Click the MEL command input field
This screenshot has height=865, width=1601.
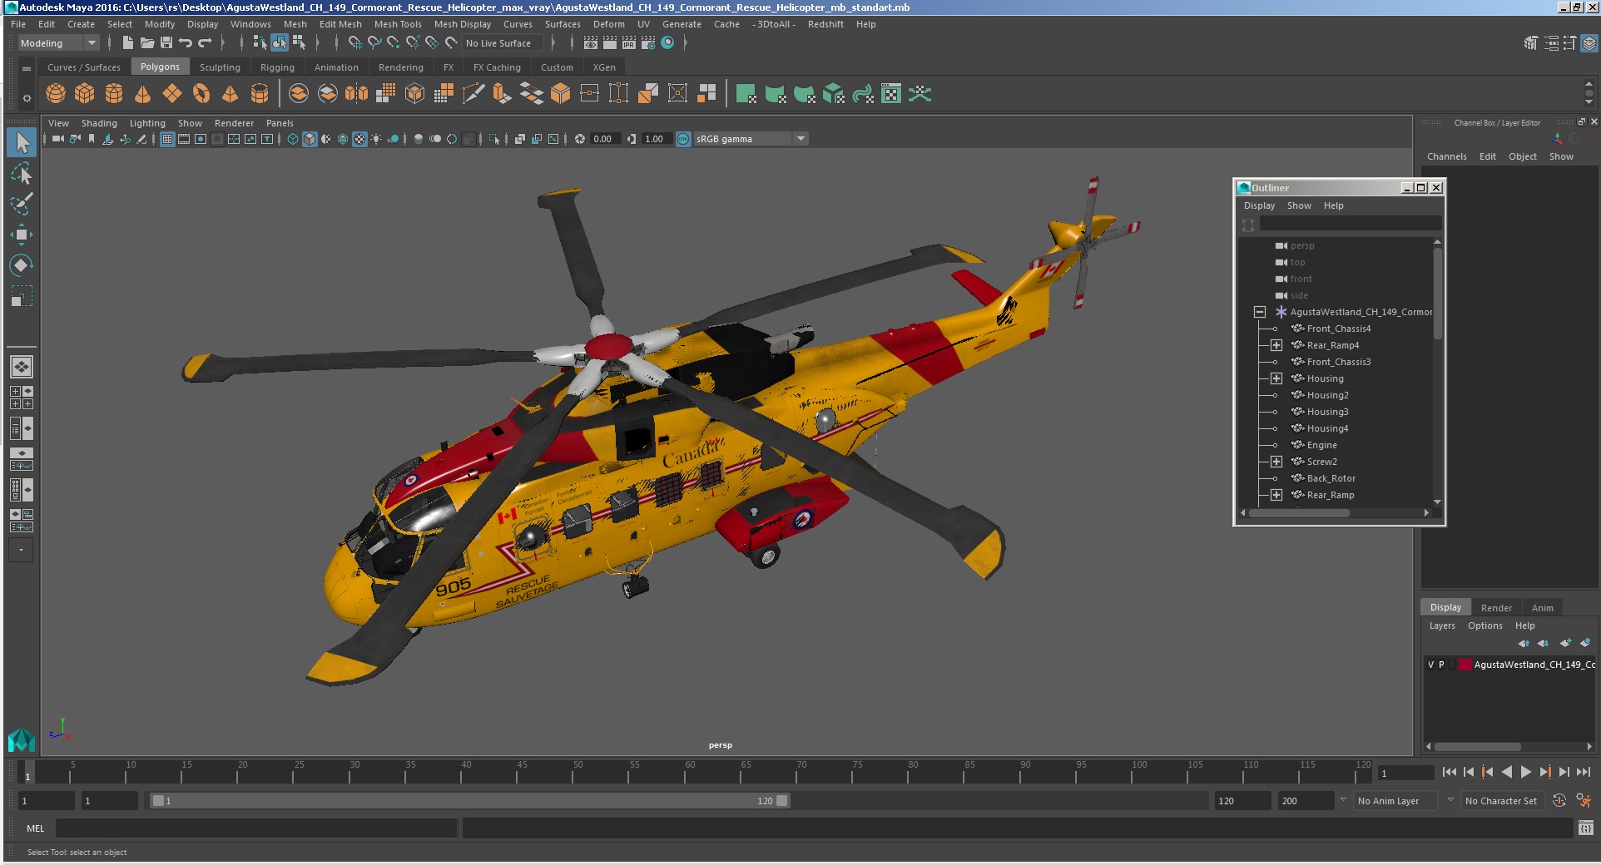click(256, 828)
